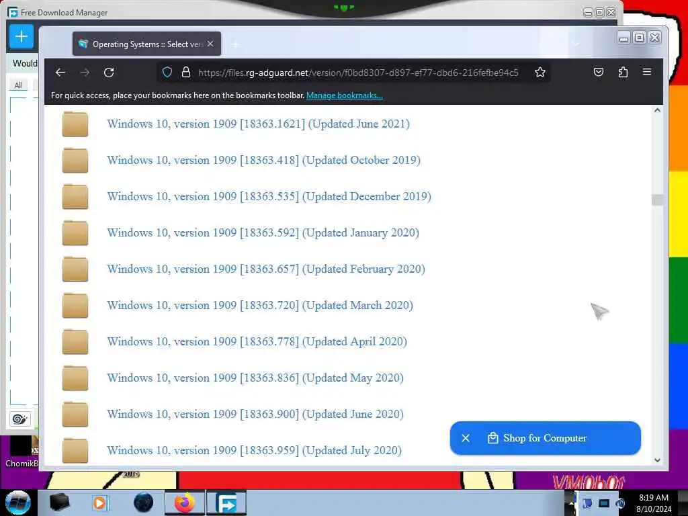Bookmark this page with the star icon

point(540,73)
